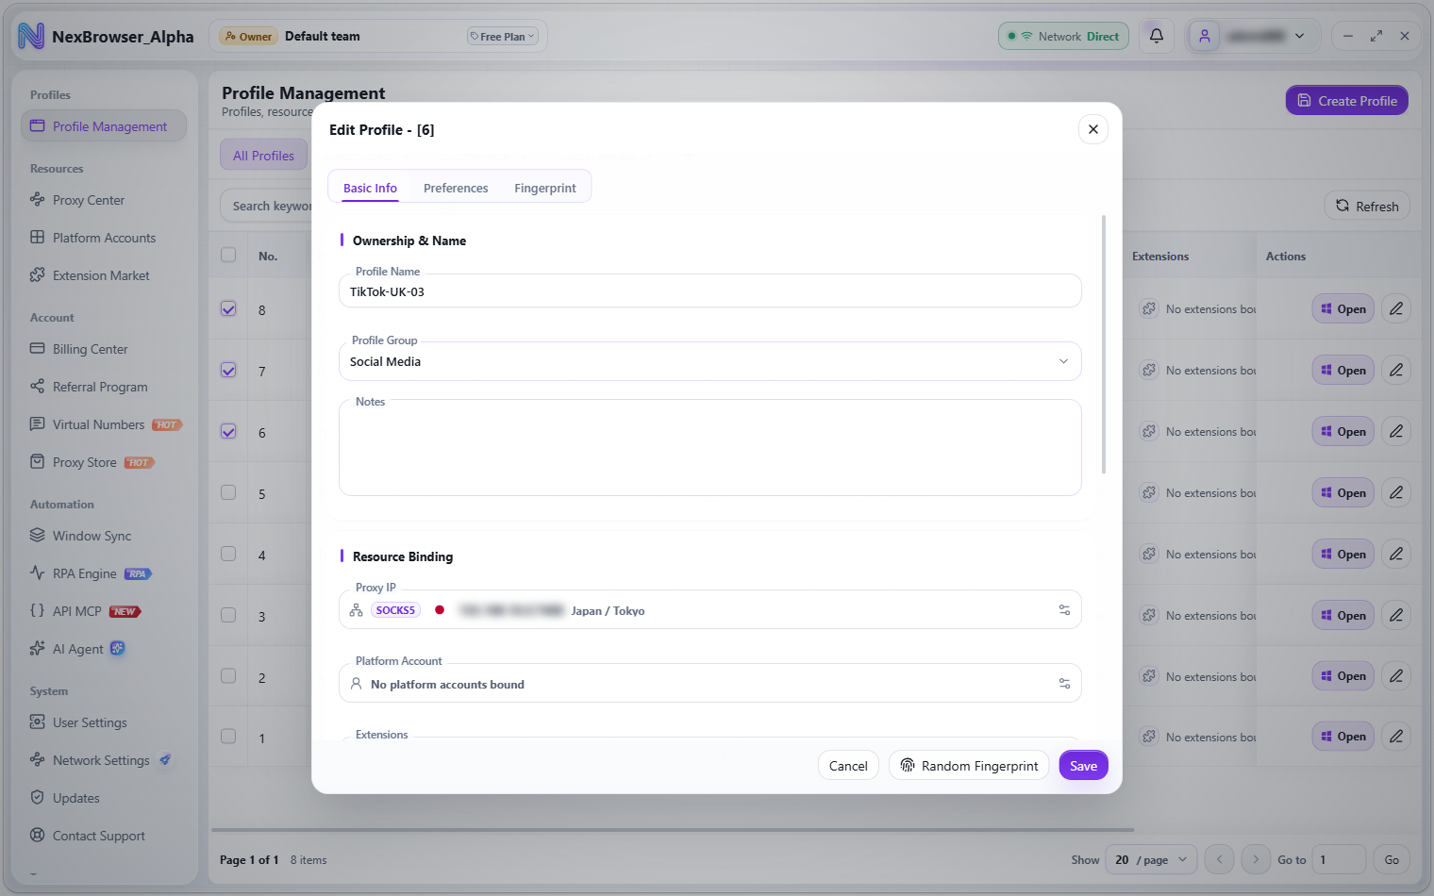Open the Free Plan dropdown
The width and height of the screenshot is (1434, 896).
[x=503, y=37]
